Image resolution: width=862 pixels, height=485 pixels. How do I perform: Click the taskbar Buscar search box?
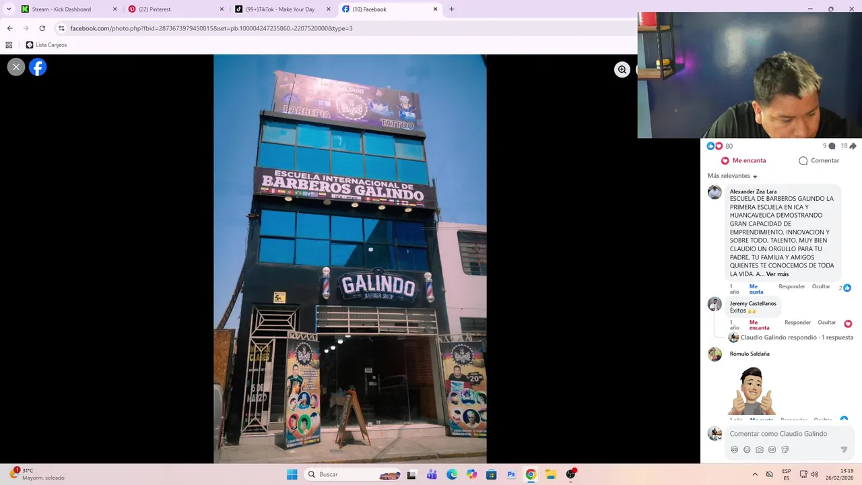click(x=354, y=474)
